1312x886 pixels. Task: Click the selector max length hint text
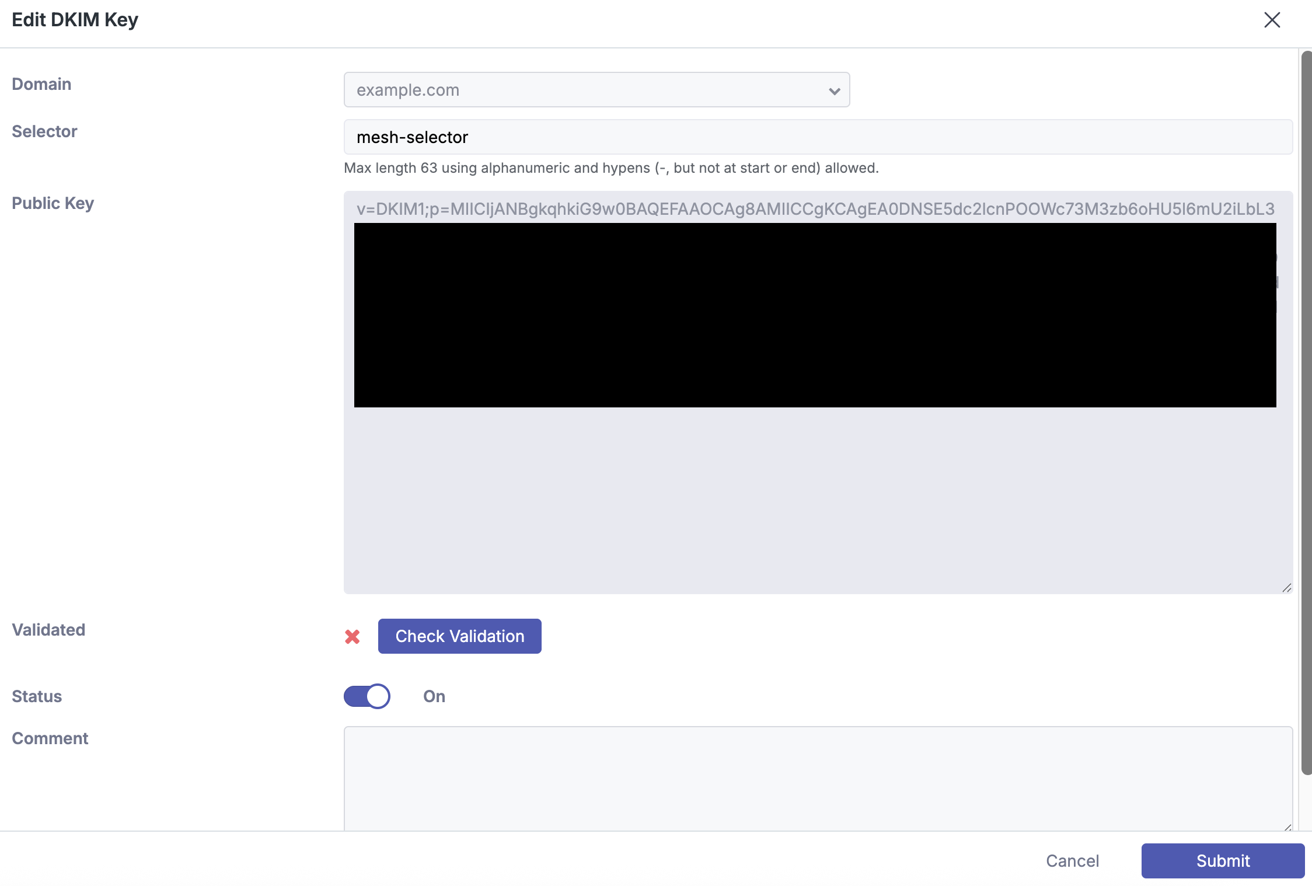tap(611, 168)
